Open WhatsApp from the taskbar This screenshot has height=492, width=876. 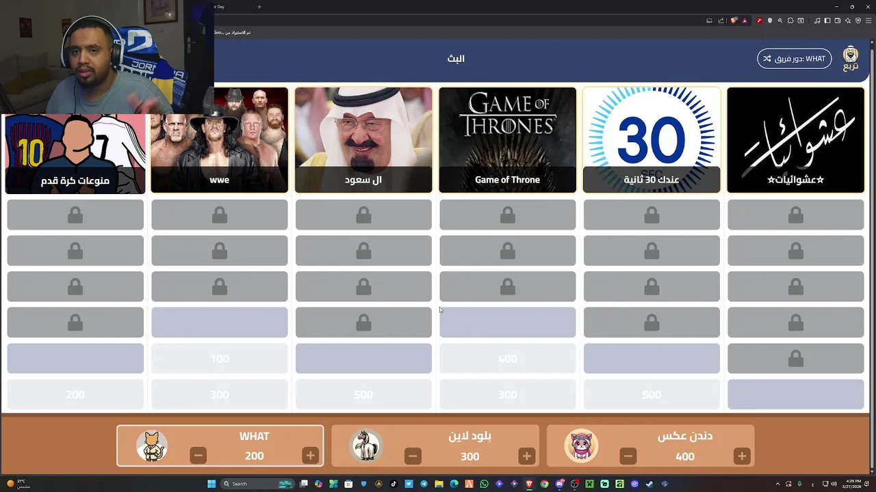pos(484,484)
